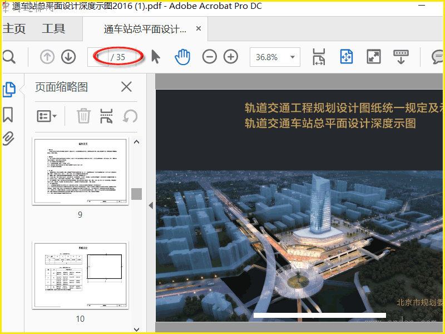Click the fit width scrolling icon
The height and width of the screenshot is (334, 445).
[x=319, y=57]
